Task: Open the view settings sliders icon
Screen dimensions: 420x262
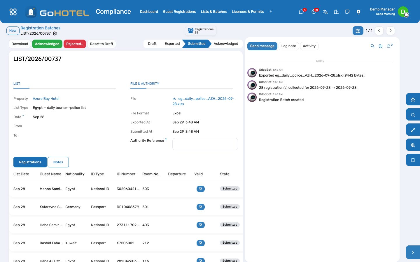Action: (358, 31)
